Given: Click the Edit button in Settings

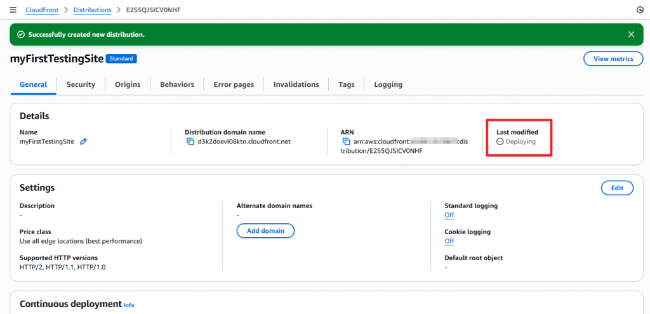Looking at the screenshot, I should click(617, 188).
